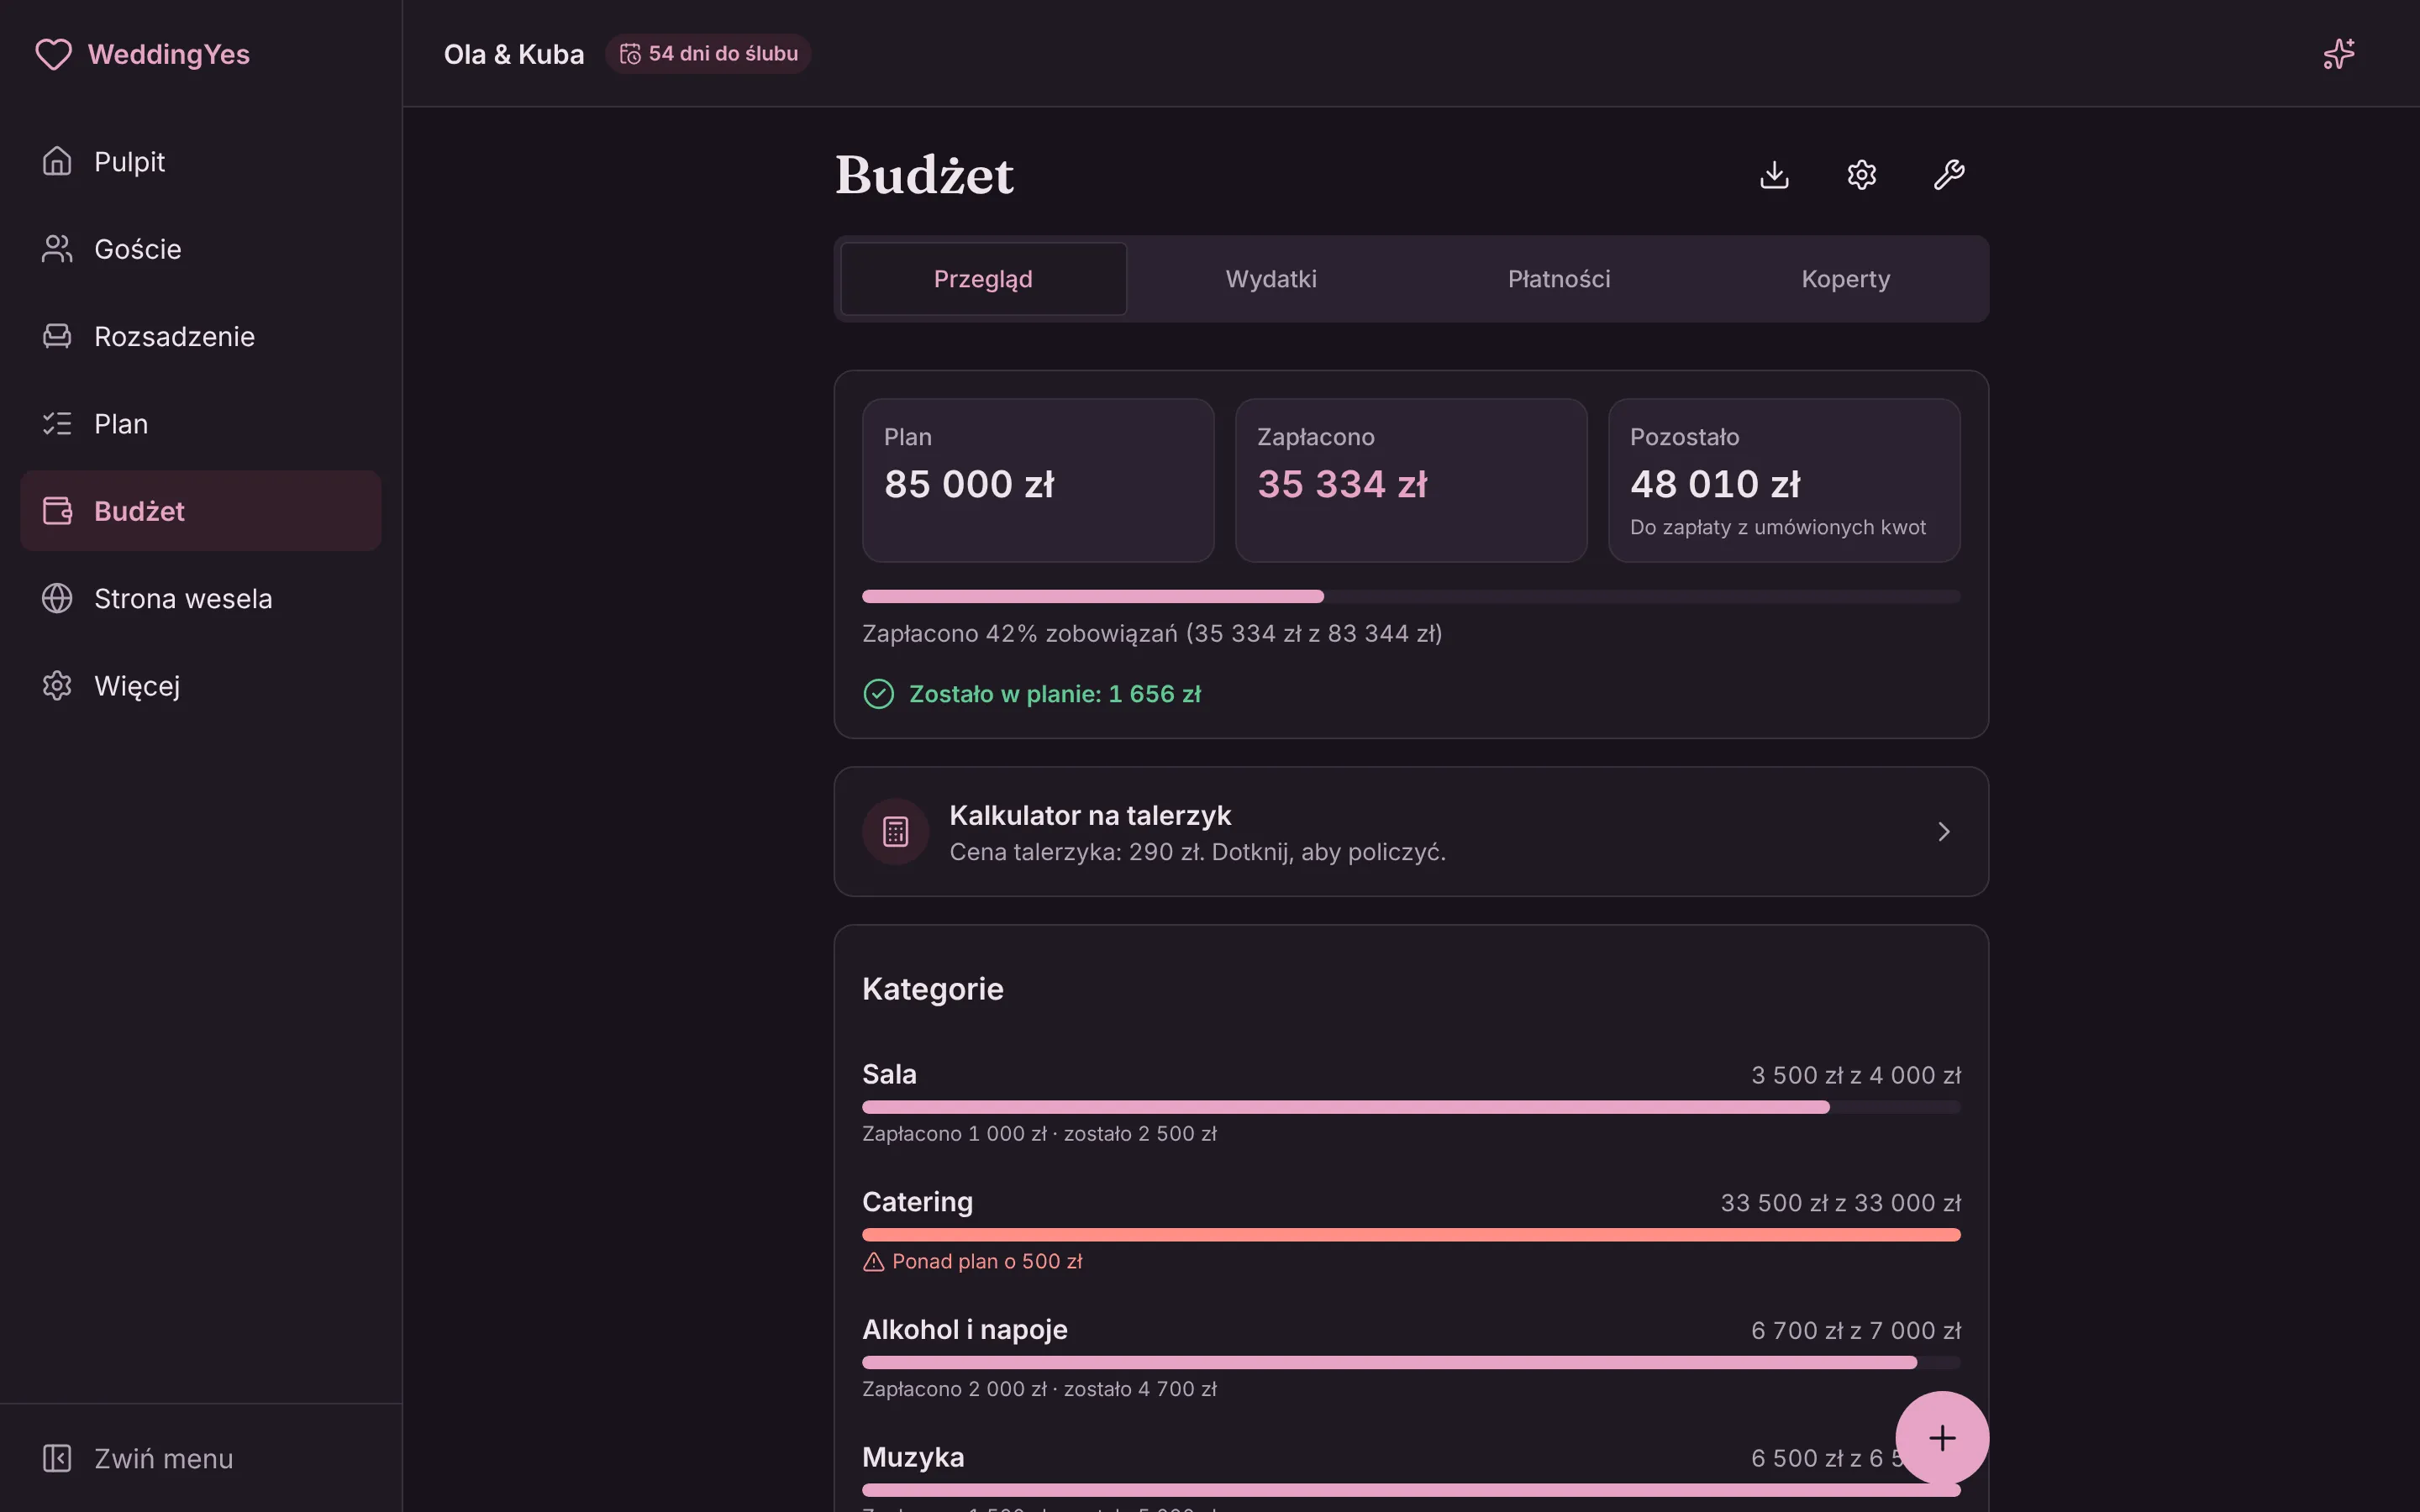Click the Goście people icon in the sidebar

[57, 248]
